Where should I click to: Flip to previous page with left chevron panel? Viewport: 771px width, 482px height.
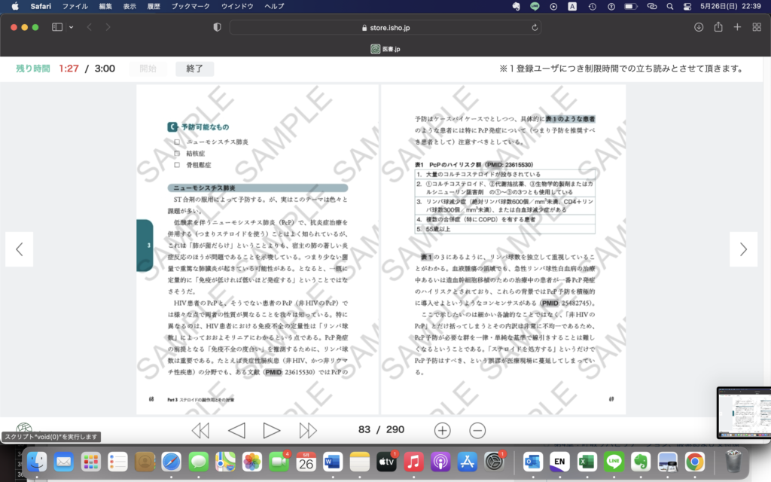pyautogui.click(x=19, y=249)
